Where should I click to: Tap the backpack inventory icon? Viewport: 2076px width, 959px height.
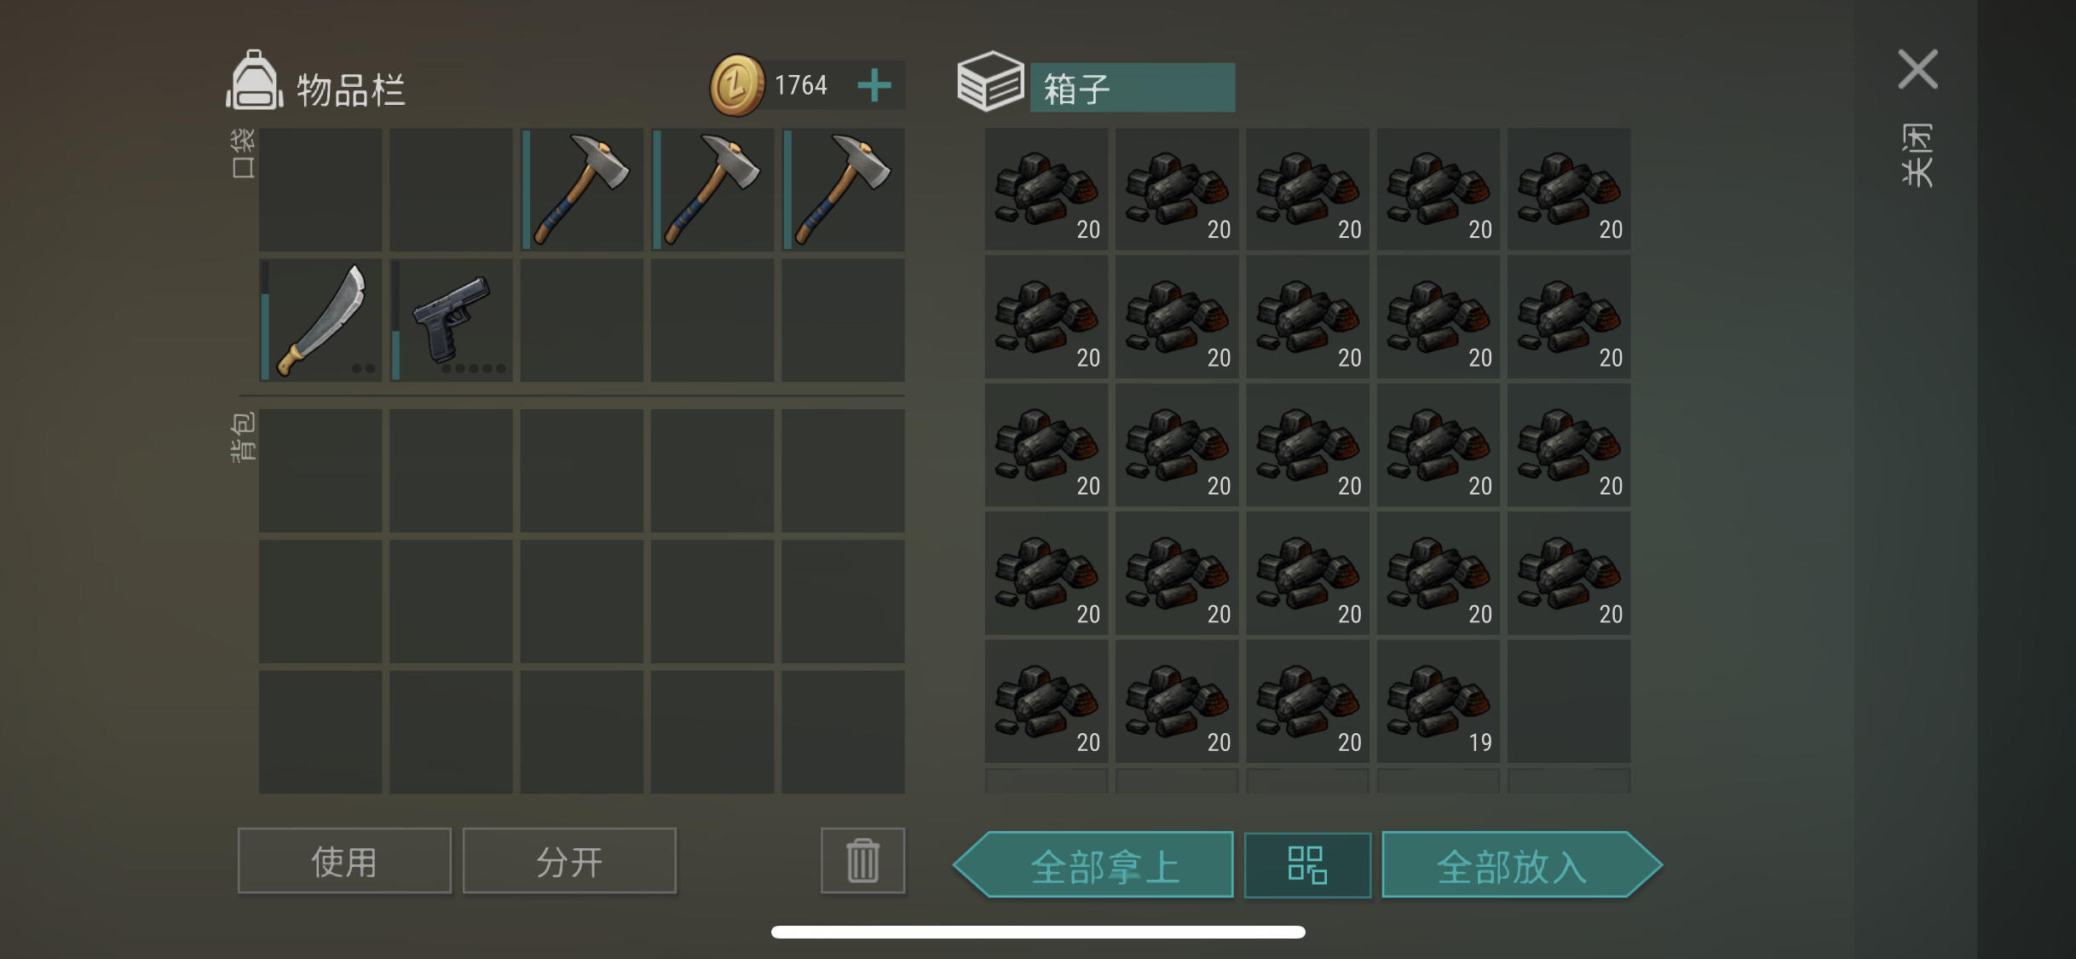click(x=254, y=82)
